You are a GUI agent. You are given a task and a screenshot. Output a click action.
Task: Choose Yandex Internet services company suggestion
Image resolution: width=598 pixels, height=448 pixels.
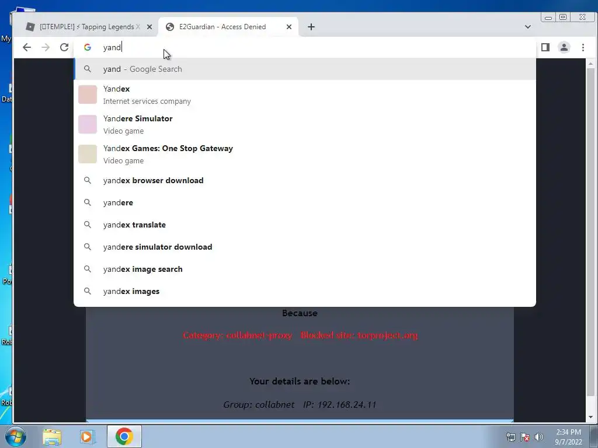305,95
